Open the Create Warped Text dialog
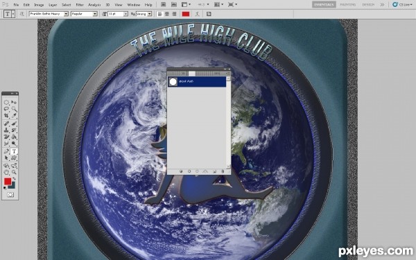This screenshot has width=416, height=260. coord(197,14)
